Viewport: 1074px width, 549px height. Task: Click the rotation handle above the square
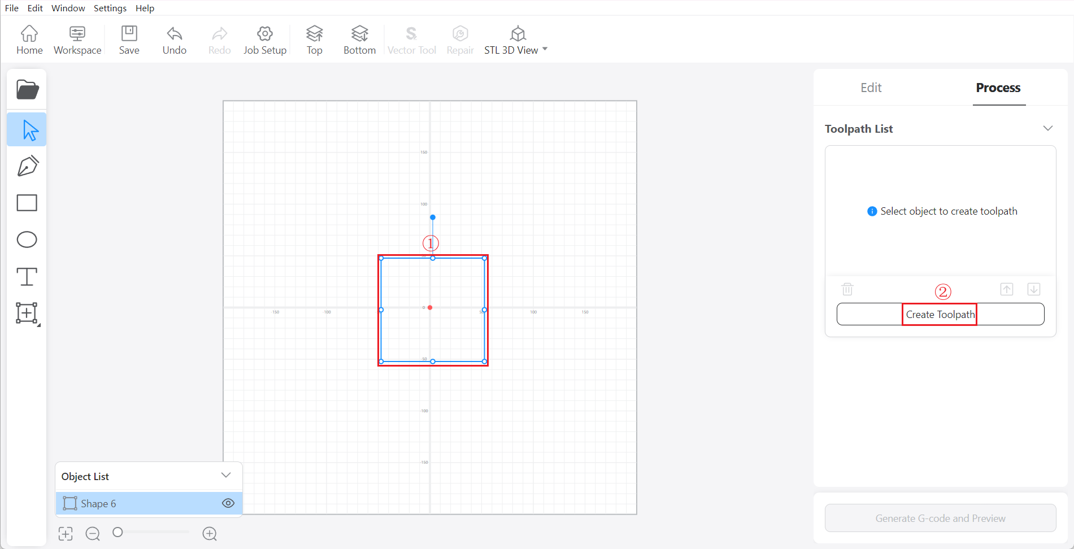(x=433, y=217)
